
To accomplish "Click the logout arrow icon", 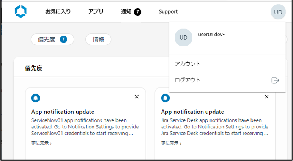I will point(275,80).
